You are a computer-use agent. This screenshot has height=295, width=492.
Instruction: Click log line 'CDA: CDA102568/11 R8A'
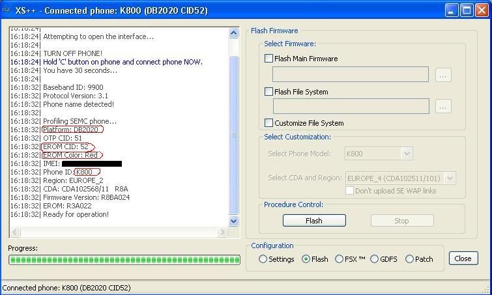point(85,189)
